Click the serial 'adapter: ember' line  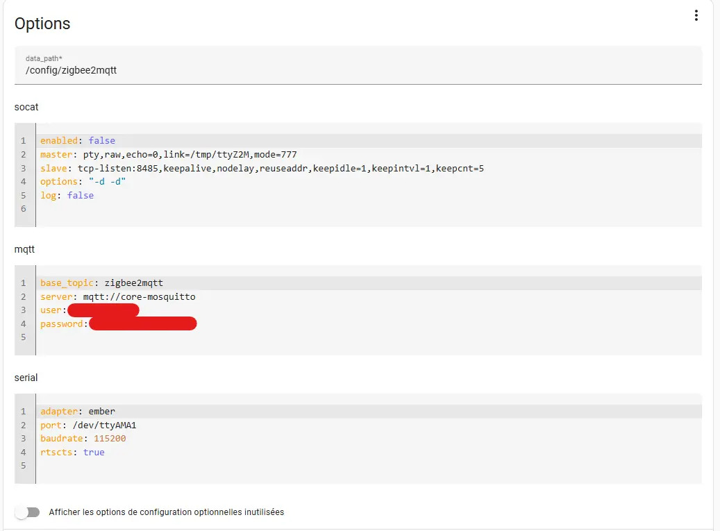[77, 412]
